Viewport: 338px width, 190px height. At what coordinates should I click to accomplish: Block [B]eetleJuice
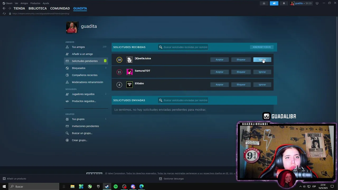(x=241, y=60)
